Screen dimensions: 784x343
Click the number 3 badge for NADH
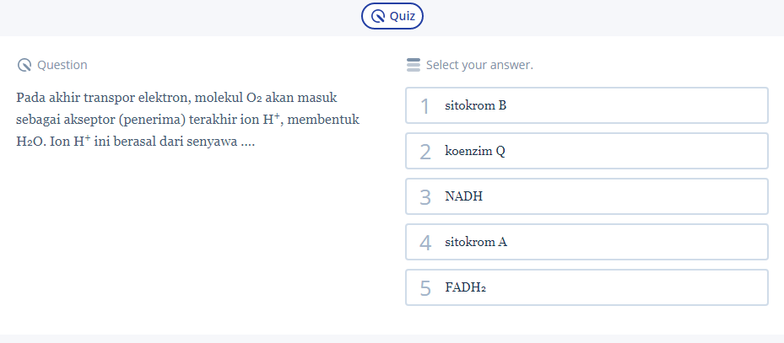[x=425, y=197]
